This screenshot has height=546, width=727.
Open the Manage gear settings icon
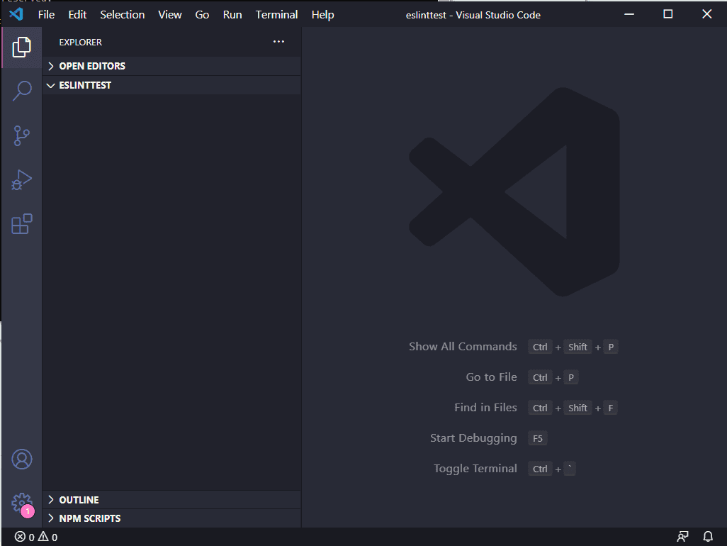click(22, 503)
